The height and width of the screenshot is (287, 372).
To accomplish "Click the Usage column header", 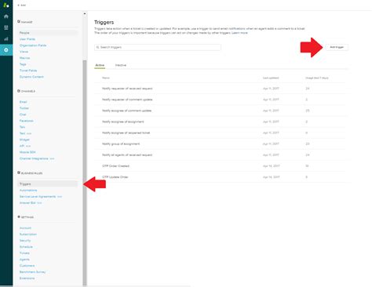I will (x=317, y=78).
